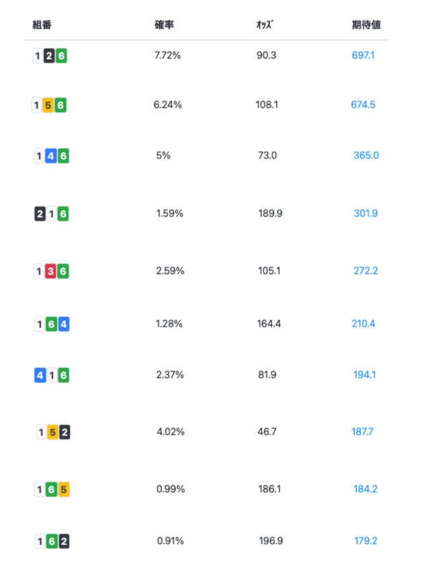Click the オッズ column header
The width and height of the screenshot is (431, 578).
pyautogui.click(x=265, y=25)
